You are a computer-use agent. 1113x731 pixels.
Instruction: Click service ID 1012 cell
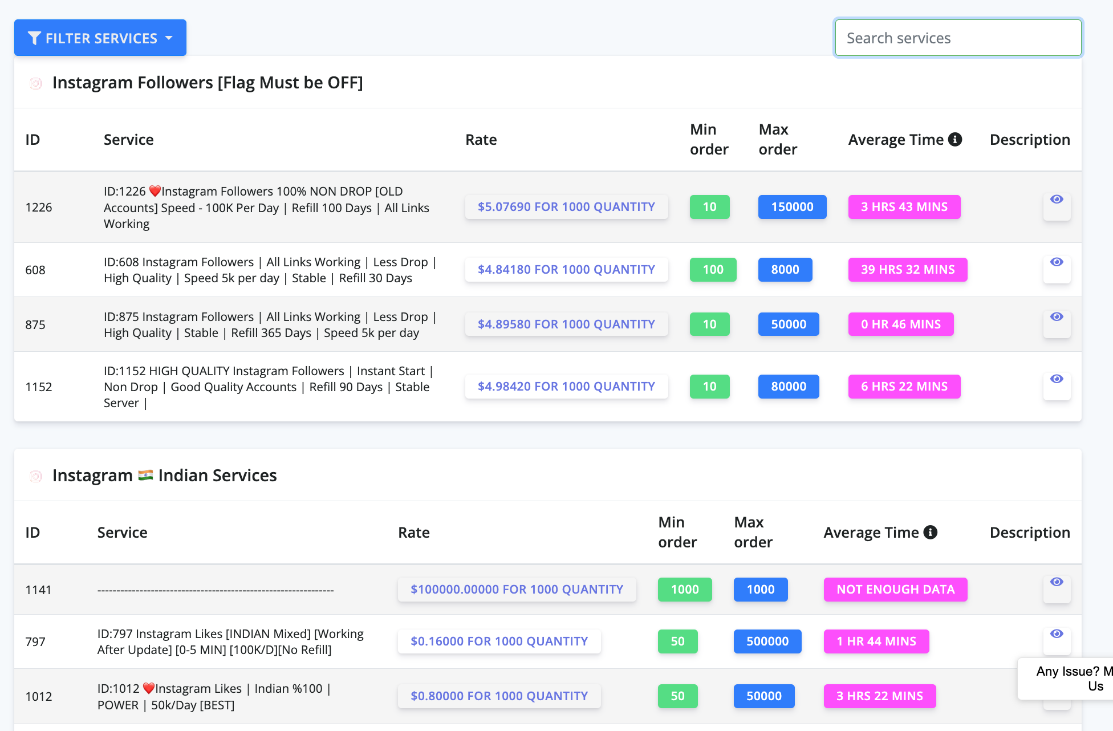tap(39, 697)
